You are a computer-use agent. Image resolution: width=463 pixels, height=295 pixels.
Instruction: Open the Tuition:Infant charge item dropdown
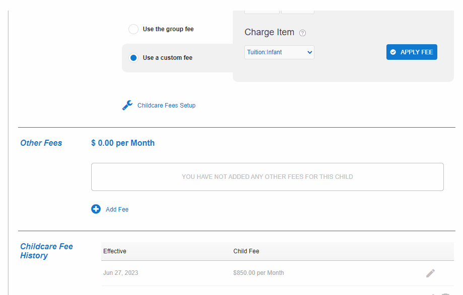click(x=279, y=52)
